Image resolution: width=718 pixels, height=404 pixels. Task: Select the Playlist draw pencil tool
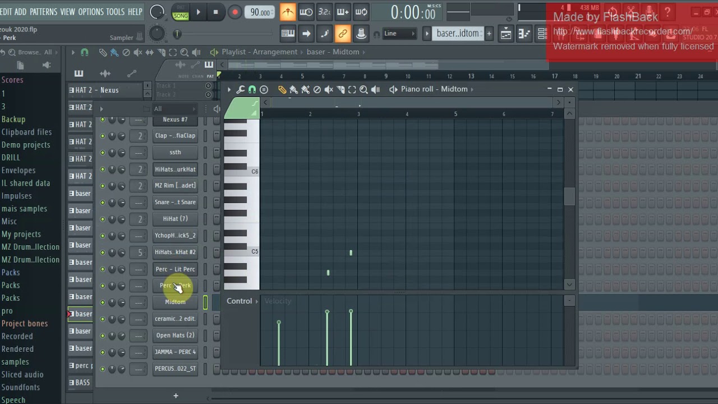tap(103, 52)
